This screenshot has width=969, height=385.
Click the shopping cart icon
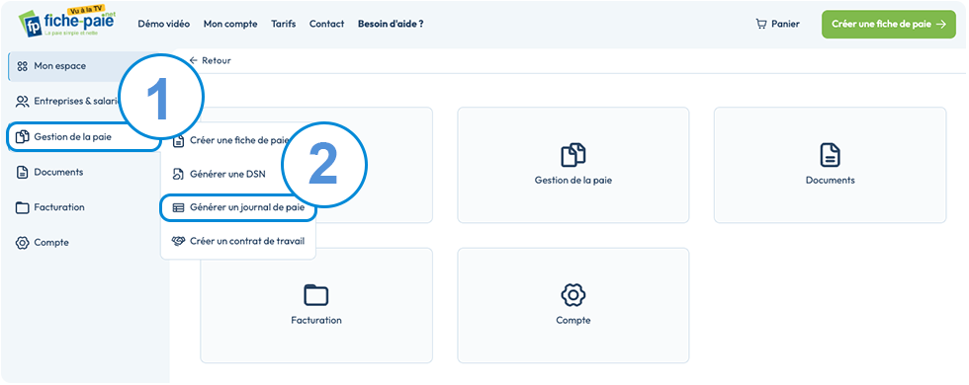click(761, 24)
